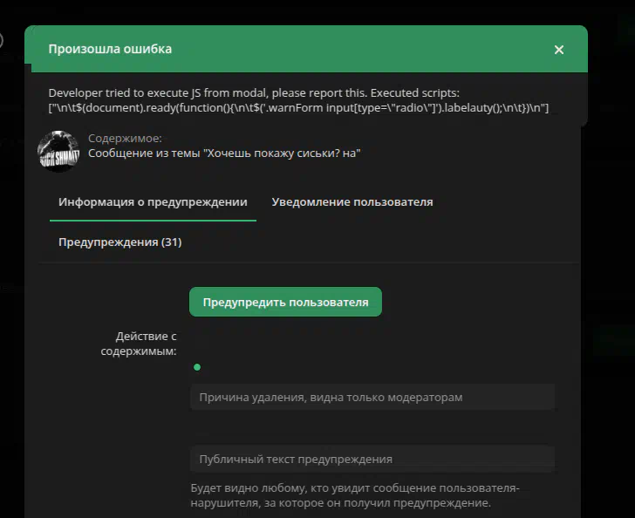Click partially visible round icon at left edge

[x=1, y=40]
